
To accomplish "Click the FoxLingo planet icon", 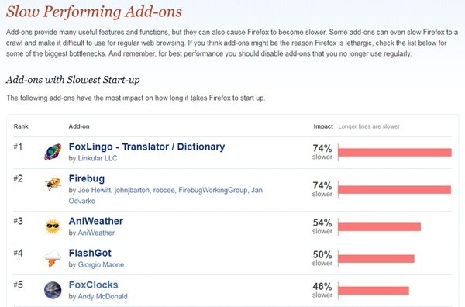I will 53,152.
